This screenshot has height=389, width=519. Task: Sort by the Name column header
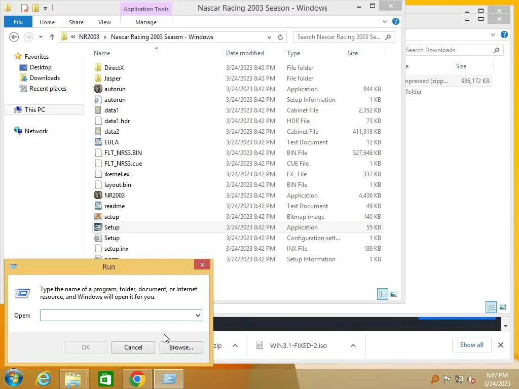click(102, 53)
